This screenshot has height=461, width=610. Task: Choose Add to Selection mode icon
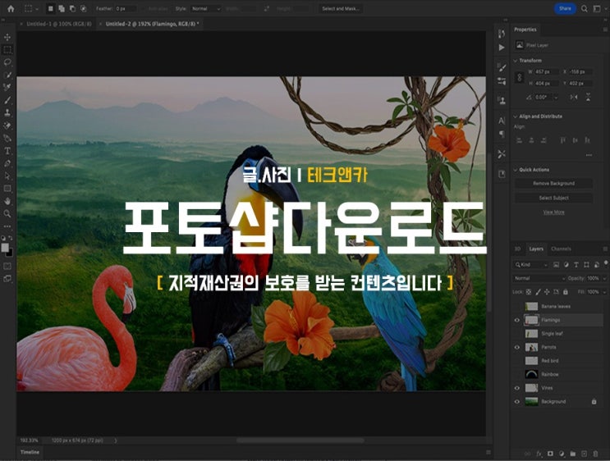coord(62,8)
